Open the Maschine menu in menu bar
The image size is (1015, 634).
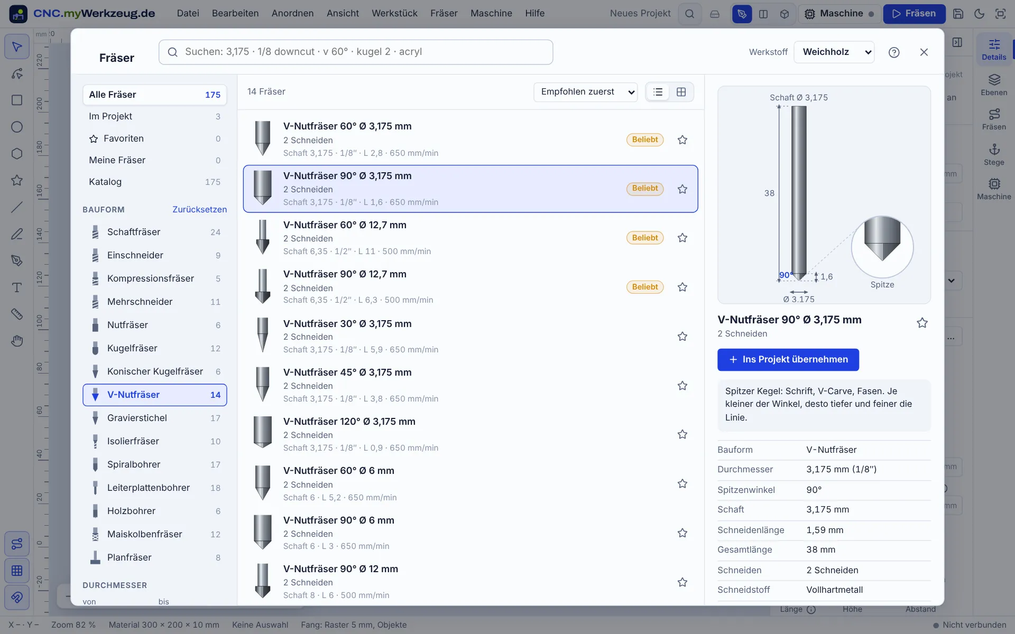(x=491, y=13)
